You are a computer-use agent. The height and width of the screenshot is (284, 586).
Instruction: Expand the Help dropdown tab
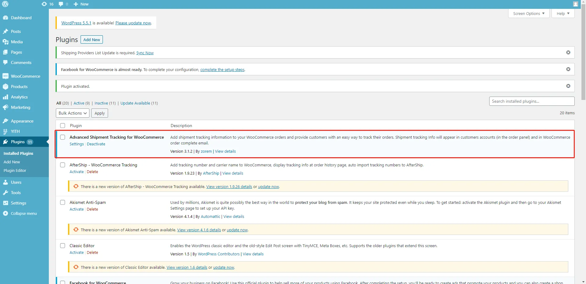click(563, 13)
